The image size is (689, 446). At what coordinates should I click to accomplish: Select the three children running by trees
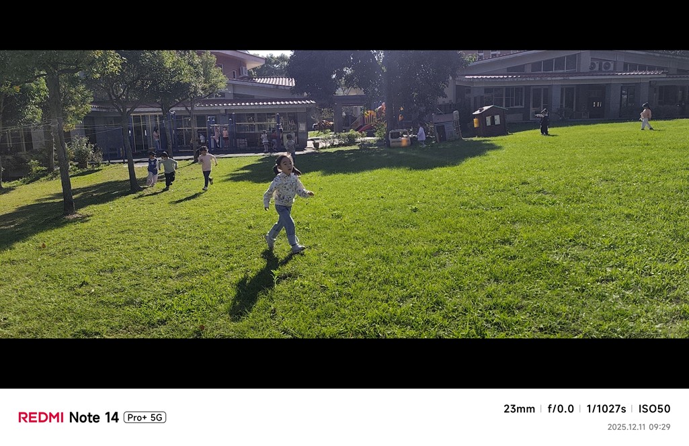coord(181,169)
